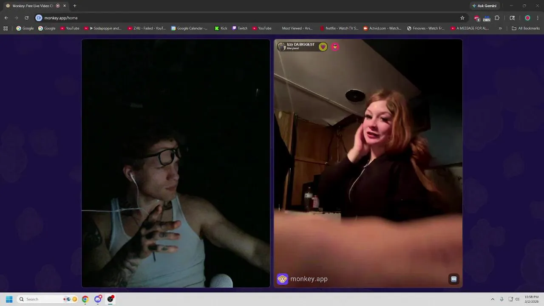Open the Kick bookmark
Image resolution: width=544 pixels, height=306 pixels.
click(221, 28)
